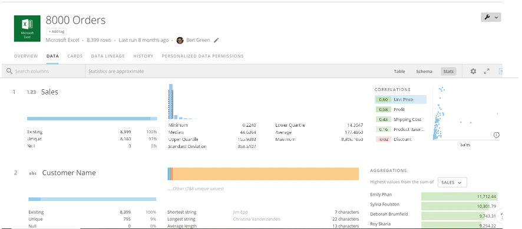Image resolution: width=522 pixels, height=229 pixels.
Task: Click the longest string Christina Vanderzanden
Action: [256, 219]
